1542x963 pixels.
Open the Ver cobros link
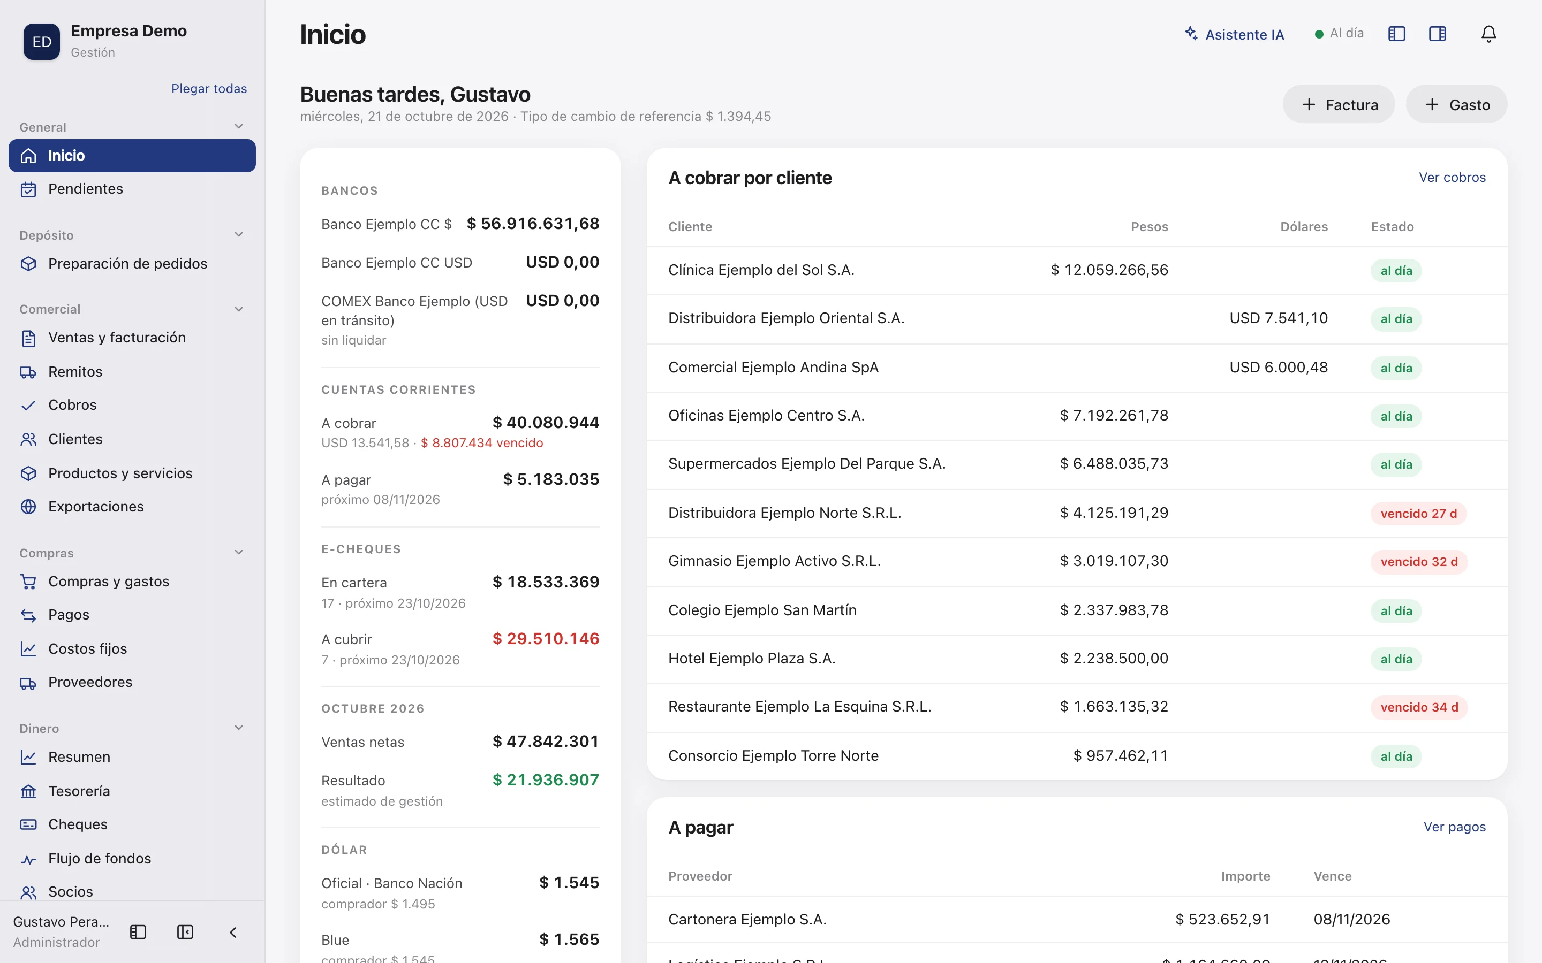click(x=1452, y=178)
